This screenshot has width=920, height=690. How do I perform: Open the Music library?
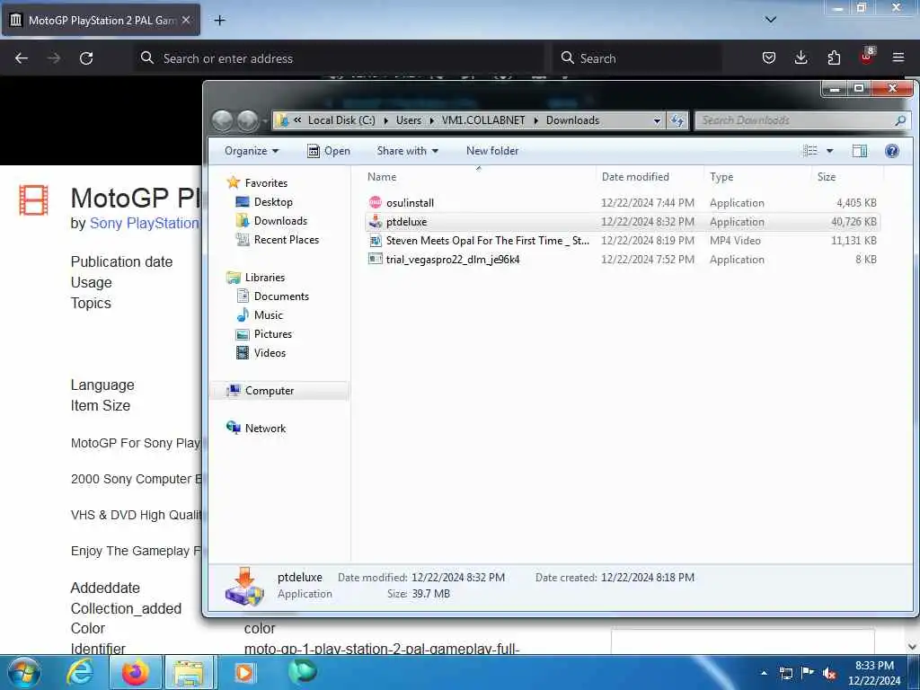268,315
